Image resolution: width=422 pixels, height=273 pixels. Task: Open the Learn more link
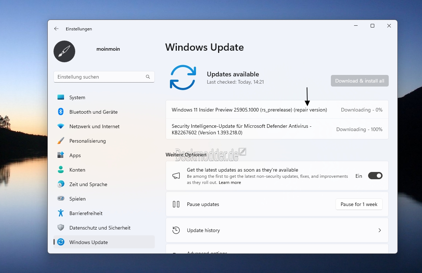tap(230, 182)
